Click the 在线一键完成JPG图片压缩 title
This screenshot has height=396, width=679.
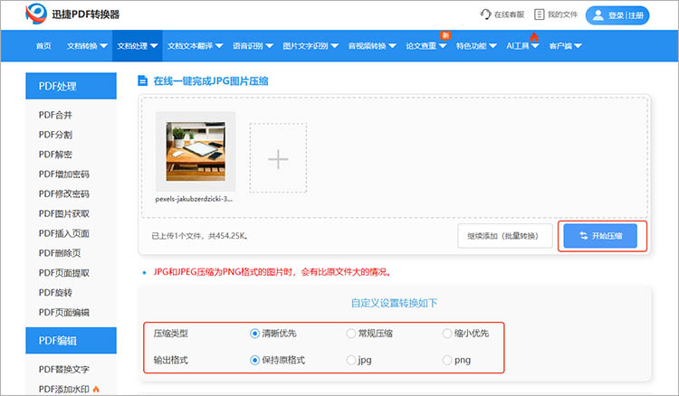pyautogui.click(x=211, y=80)
